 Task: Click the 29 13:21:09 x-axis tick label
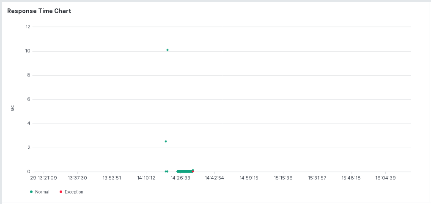(x=44, y=178)
